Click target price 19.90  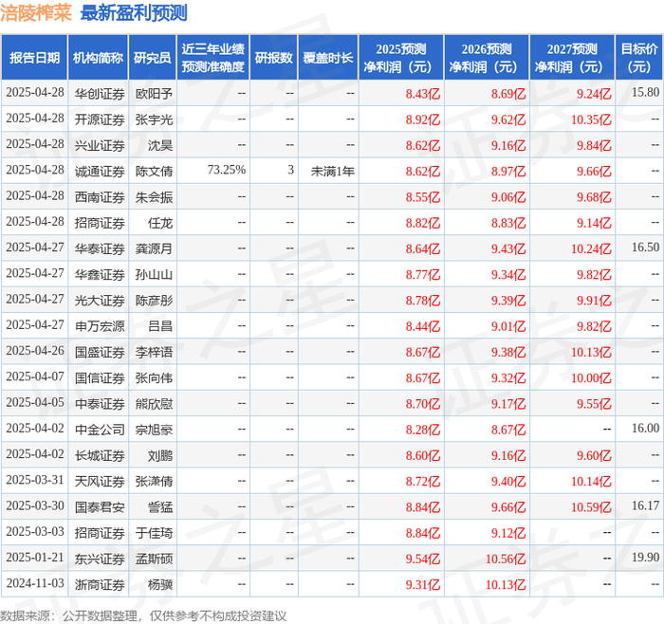click(645, 557)
